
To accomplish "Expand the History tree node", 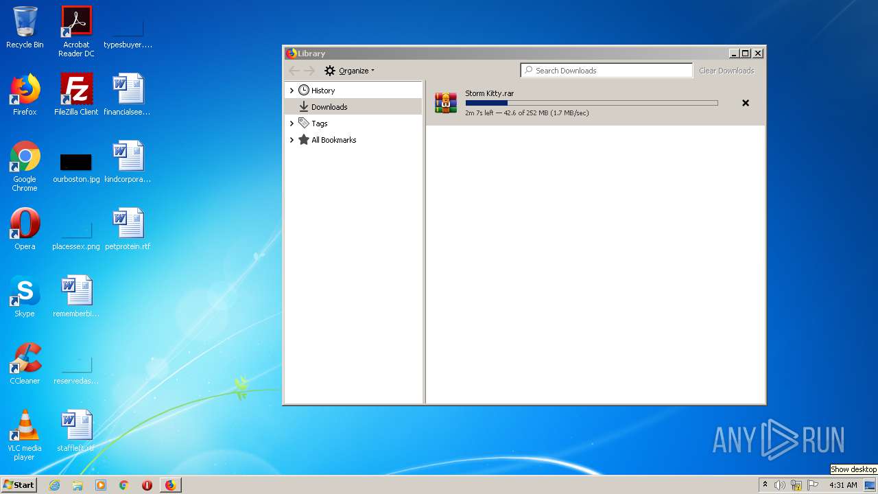I will tap(292, 91).
